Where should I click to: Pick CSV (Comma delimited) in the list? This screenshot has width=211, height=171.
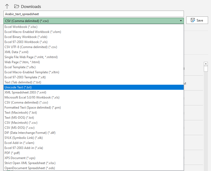click(94, 102)
